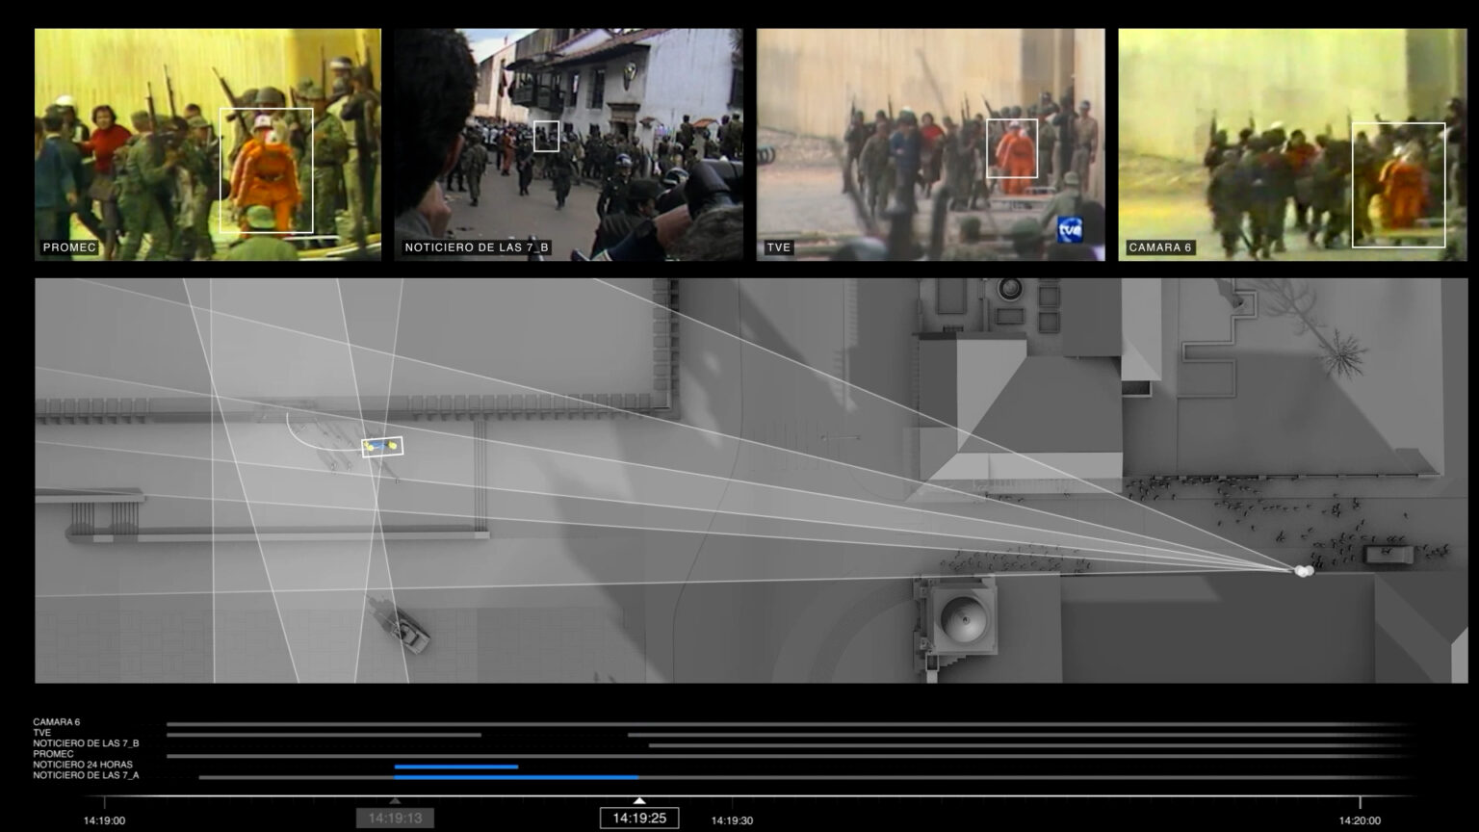Click the white playhead triangle at 14:19:25
This screenshot has width=1479, height=832.
pyautogui.click(x=639, y=801)
